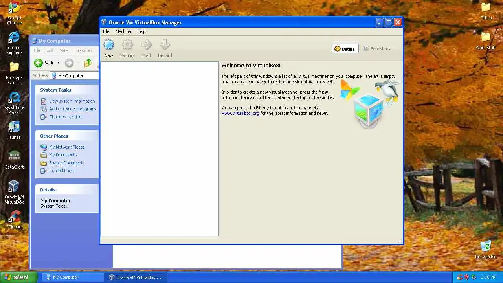This screenshot has width=503, height=283.
Task: Launch iTunes from the desktop
Action: 14,130
